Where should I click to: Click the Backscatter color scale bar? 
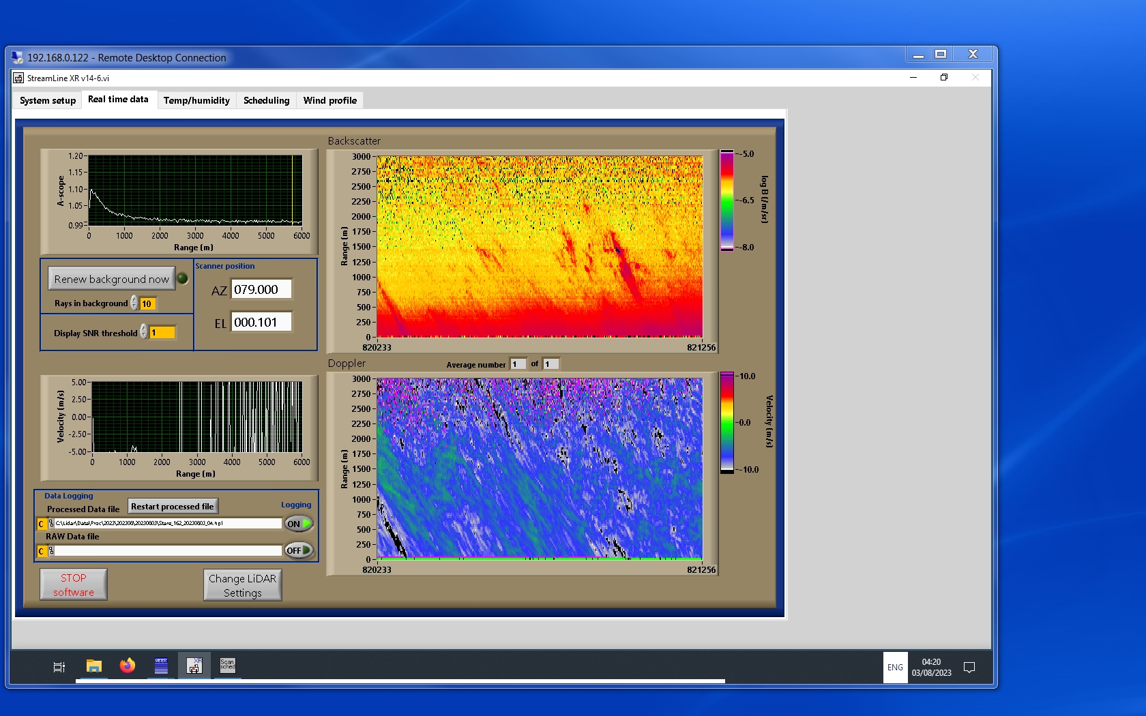[727, 200]
